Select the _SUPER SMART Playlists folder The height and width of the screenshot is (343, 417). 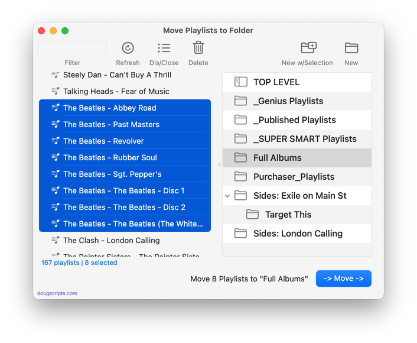[x=297, y=139]
